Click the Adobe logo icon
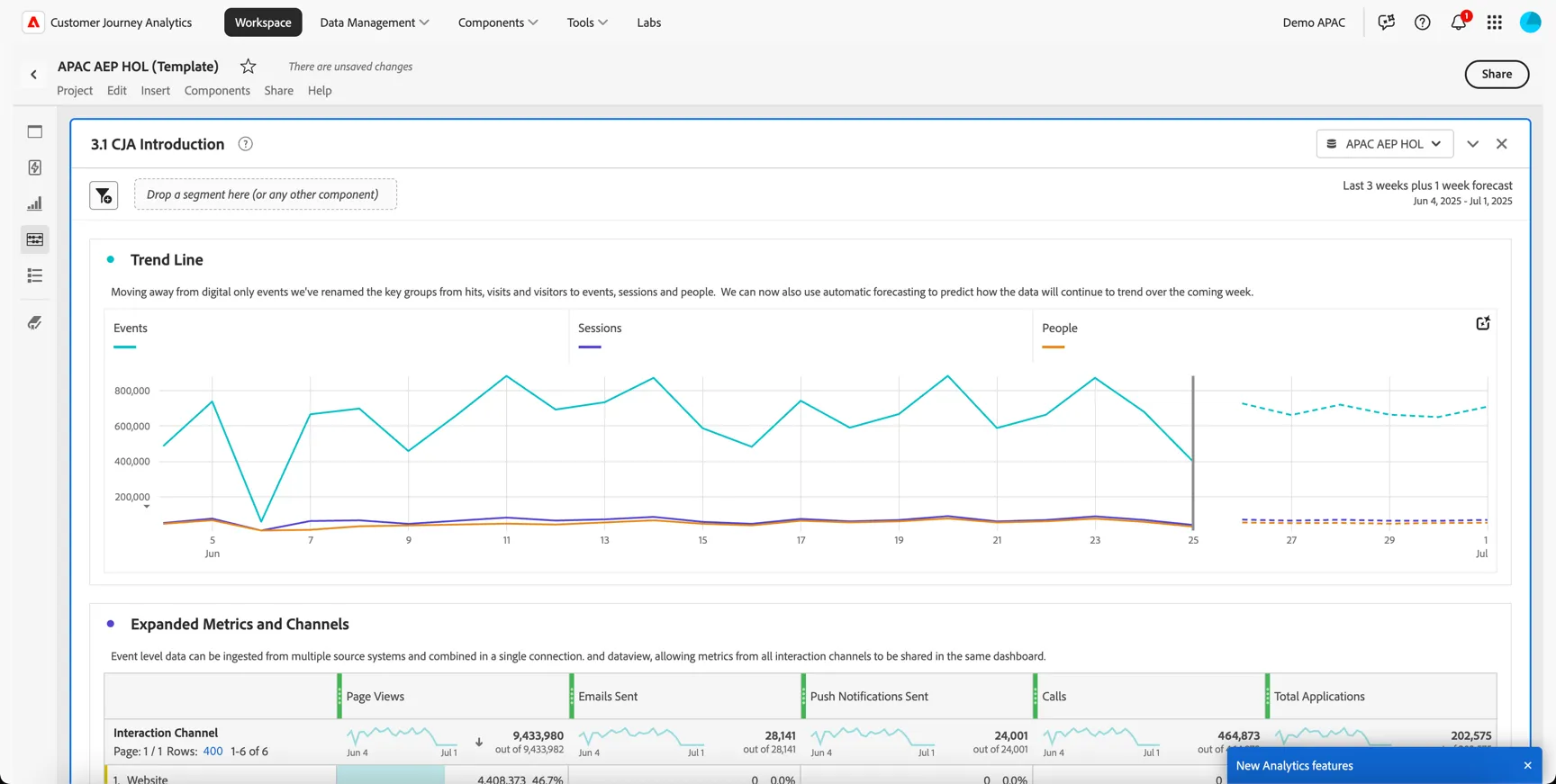 click(33, 23)
